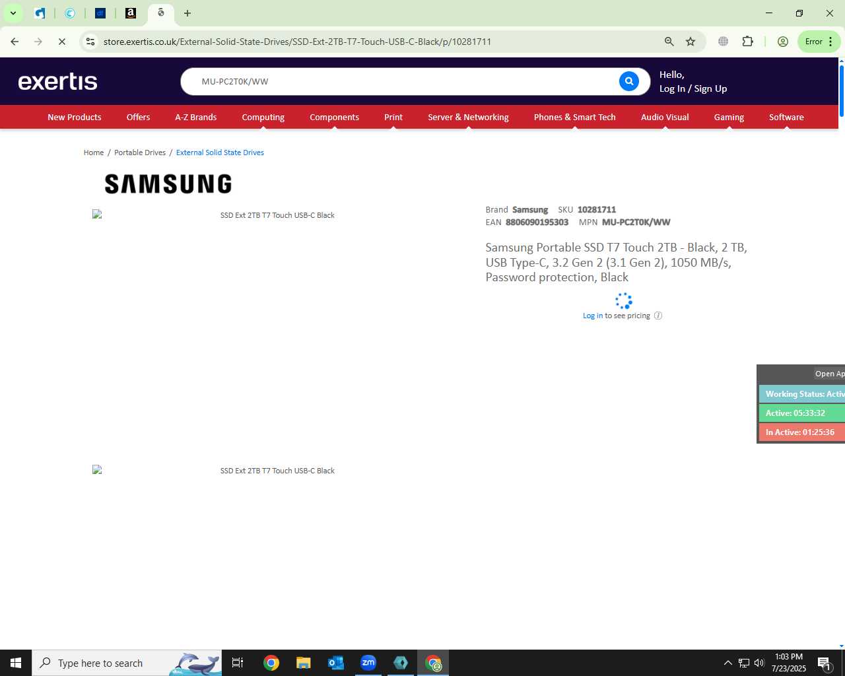Screen dimensions: 845x676
Task: Open the notifications center icon
Action: point(825,663)
